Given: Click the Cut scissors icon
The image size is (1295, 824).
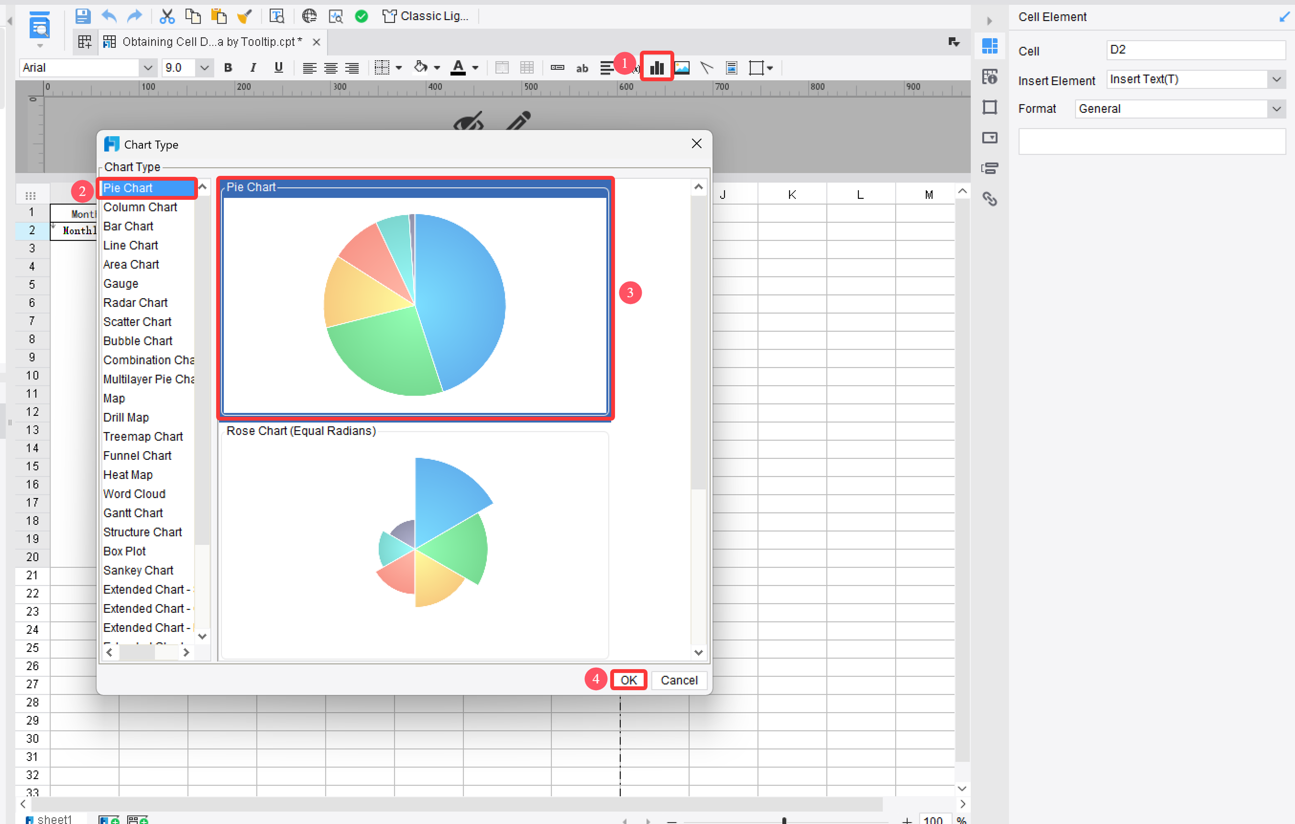Looking at the screenshot, I should [167, 16].
